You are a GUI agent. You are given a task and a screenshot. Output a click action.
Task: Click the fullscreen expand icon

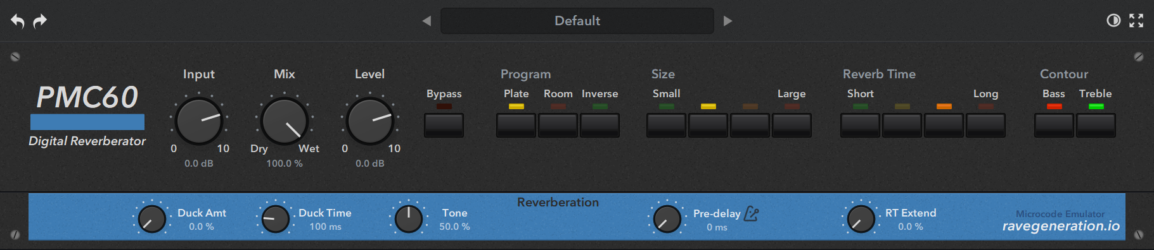(1136, 20)
